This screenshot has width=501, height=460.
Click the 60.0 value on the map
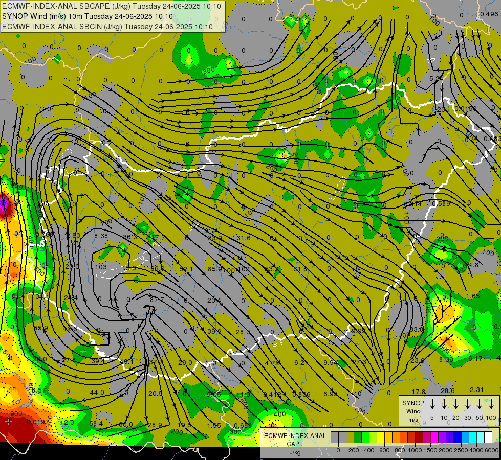pos(125,425)
